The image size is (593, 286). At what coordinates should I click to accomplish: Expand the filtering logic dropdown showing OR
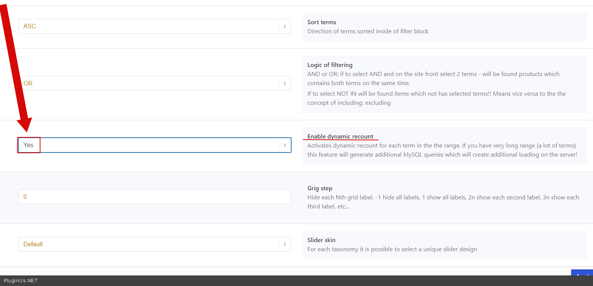151,84
